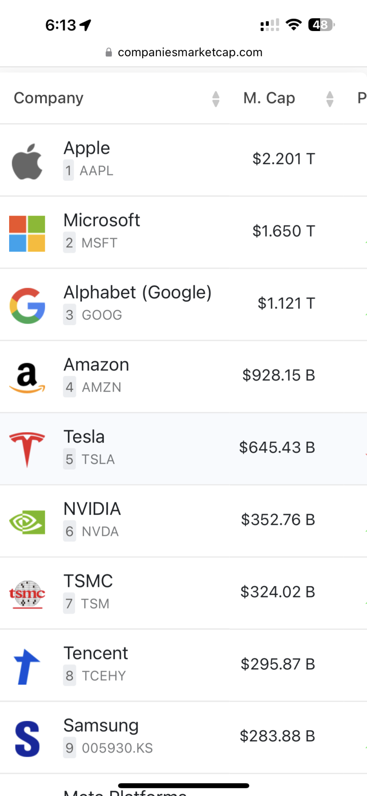Image resolution: width=367 pixels, height=796 pixels.
Task: Click the M. Cap column header
Action: 269,98
